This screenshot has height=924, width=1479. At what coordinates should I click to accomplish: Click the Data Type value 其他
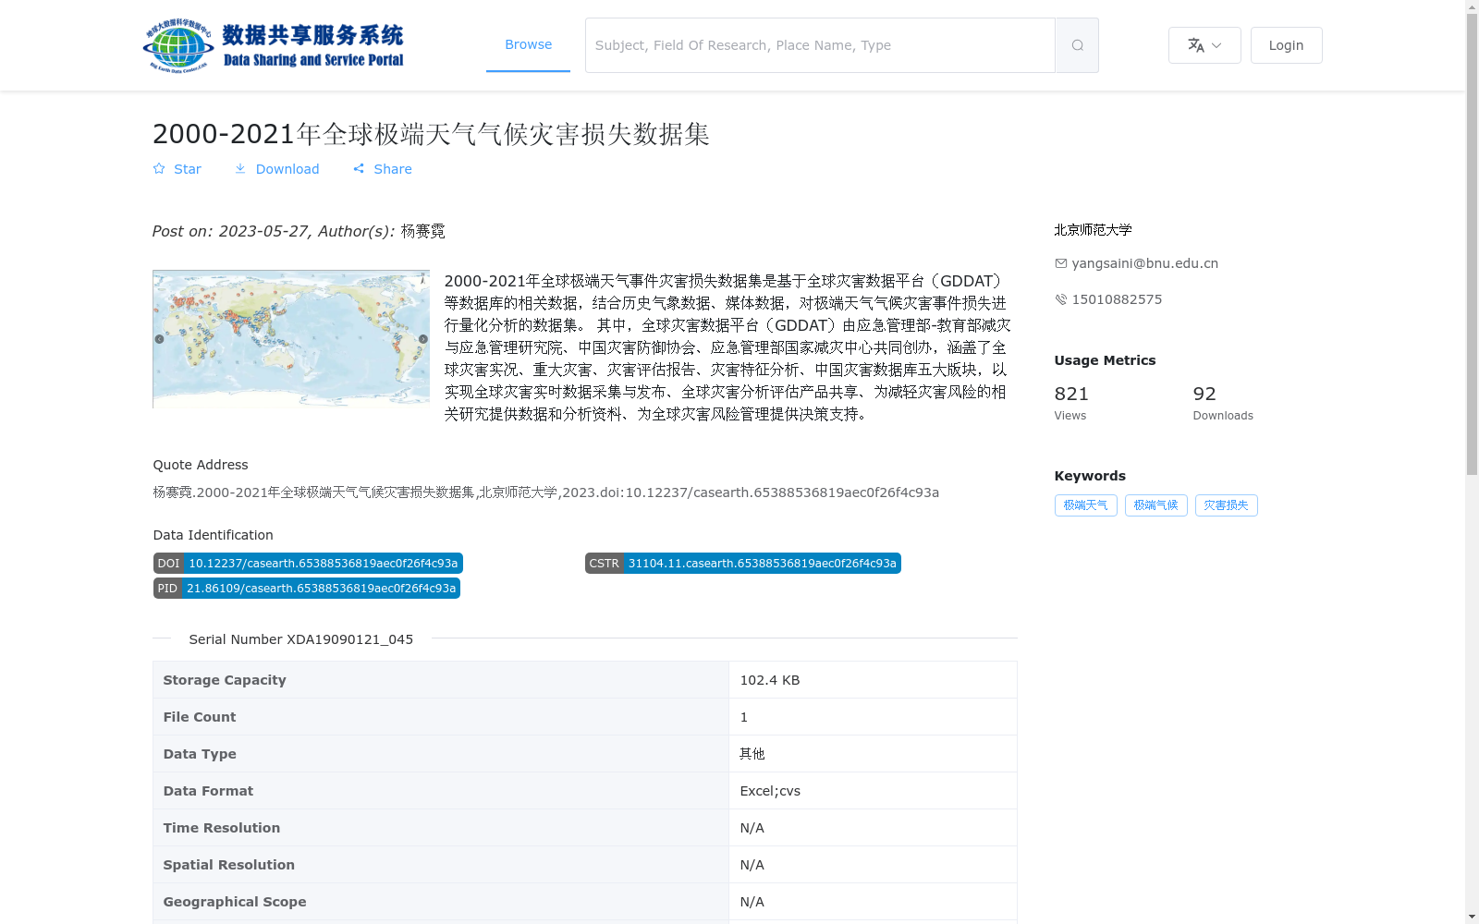tap(752, 754)
